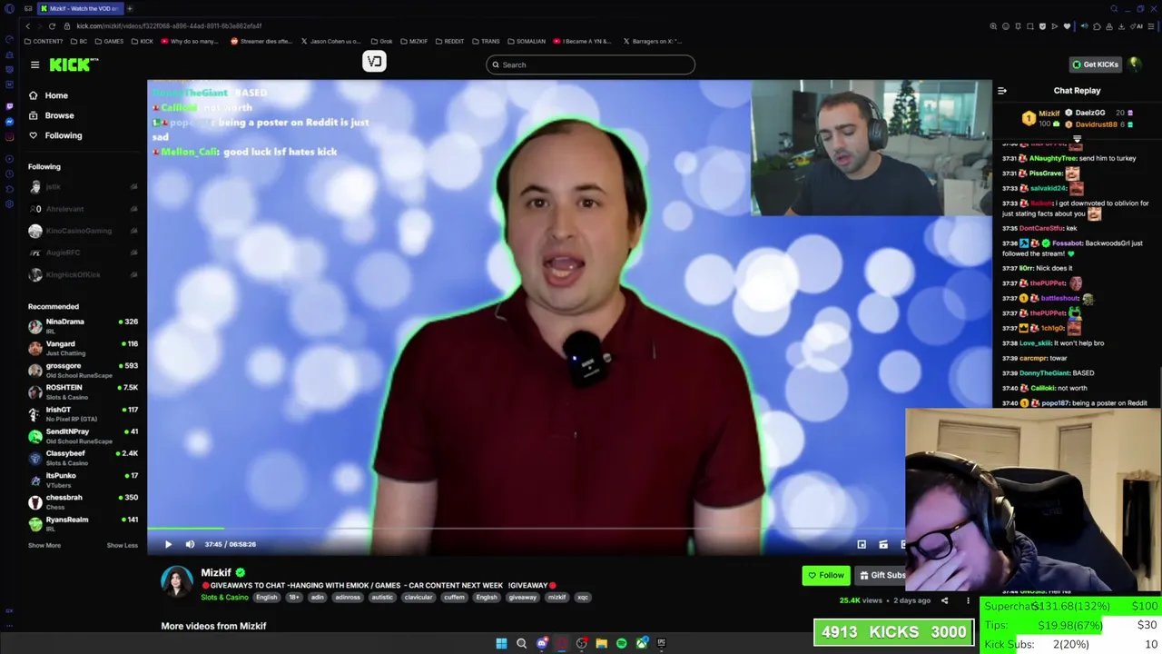Collapse recommended list with Show Less
This screenshot has height=654, width=1162.
click(123, 545)
